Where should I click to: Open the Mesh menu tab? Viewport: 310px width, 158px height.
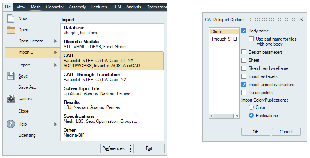(35, 7)
